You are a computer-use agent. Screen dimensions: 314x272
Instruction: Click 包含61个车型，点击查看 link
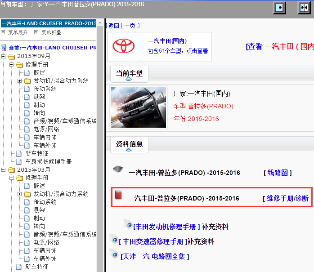coord(178,51)
